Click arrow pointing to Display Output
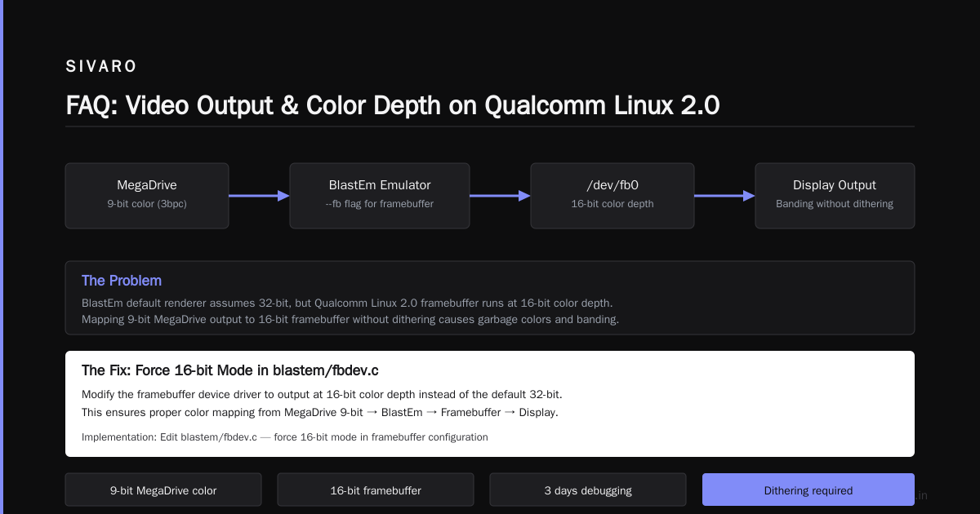Screen dimensions: 980x514 pyautogui.click(x=724, y=196)
